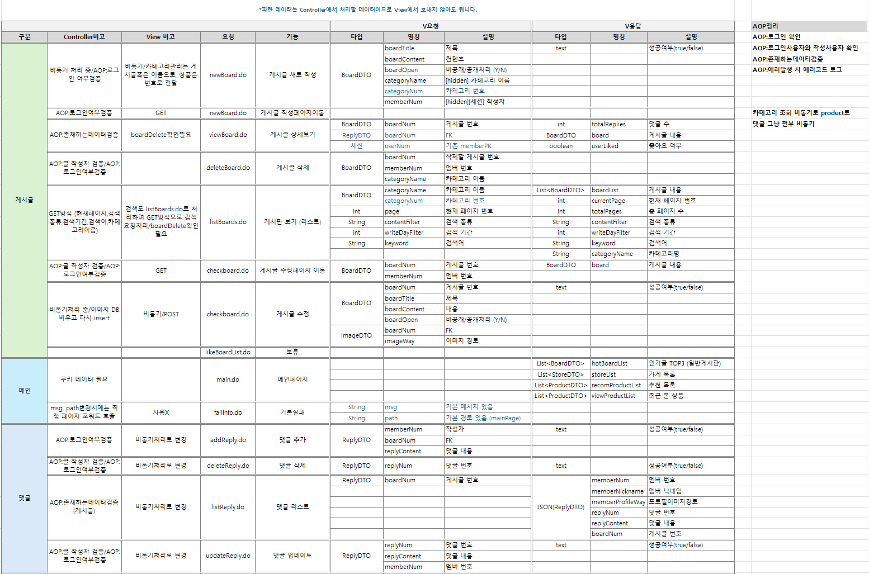
Task: Select the 'main.do' request cell
Action: click(x=228, y=379)
